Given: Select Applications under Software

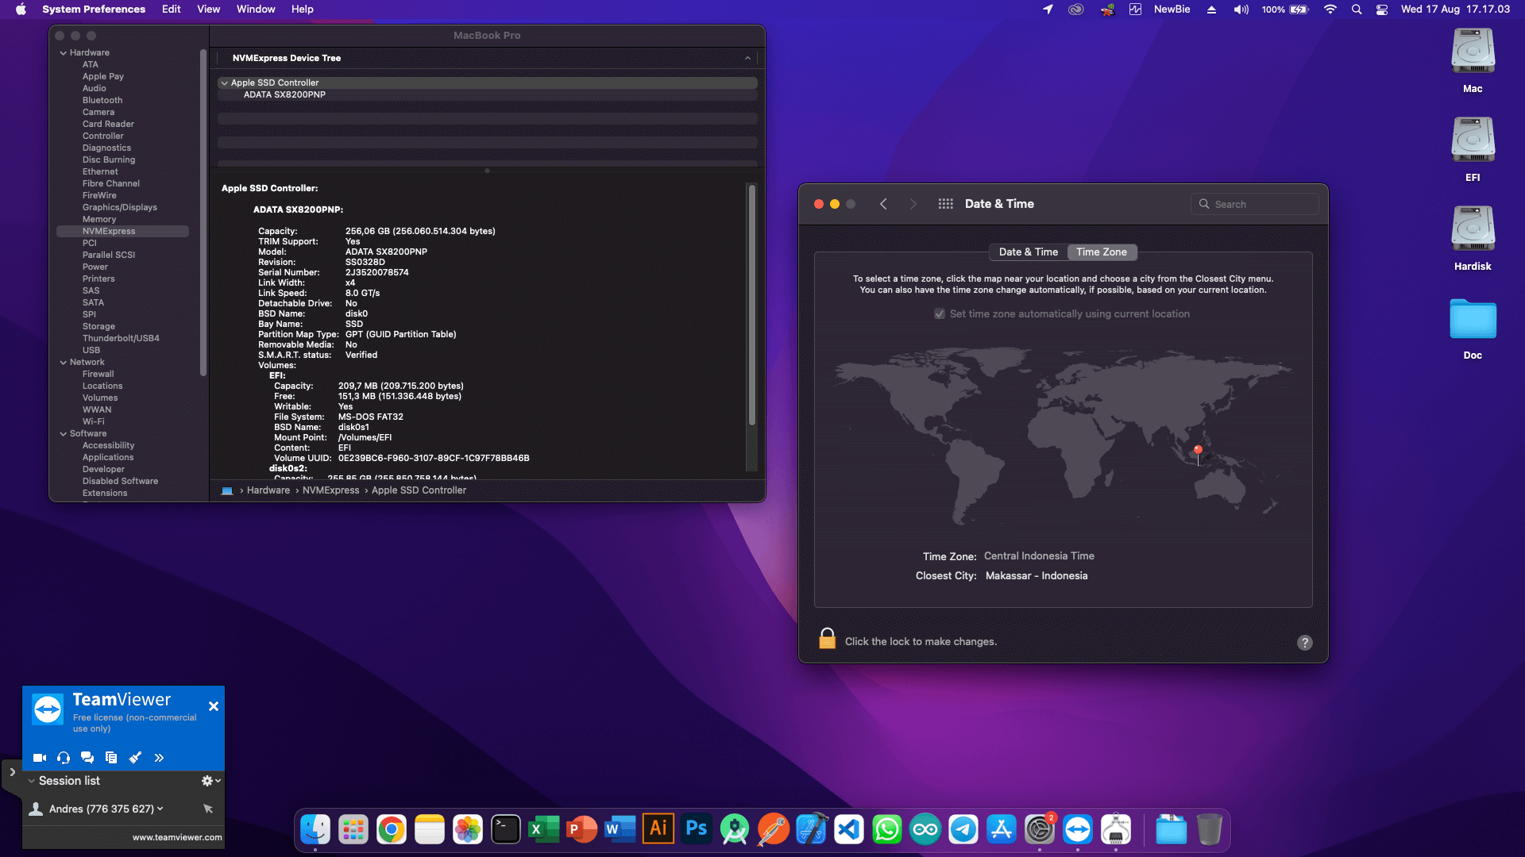Looking at the screenshot, I should [108, 457].
